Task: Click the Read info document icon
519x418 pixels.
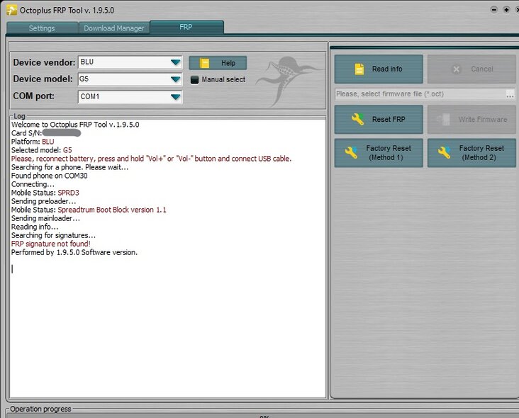Action: (359, 69)
